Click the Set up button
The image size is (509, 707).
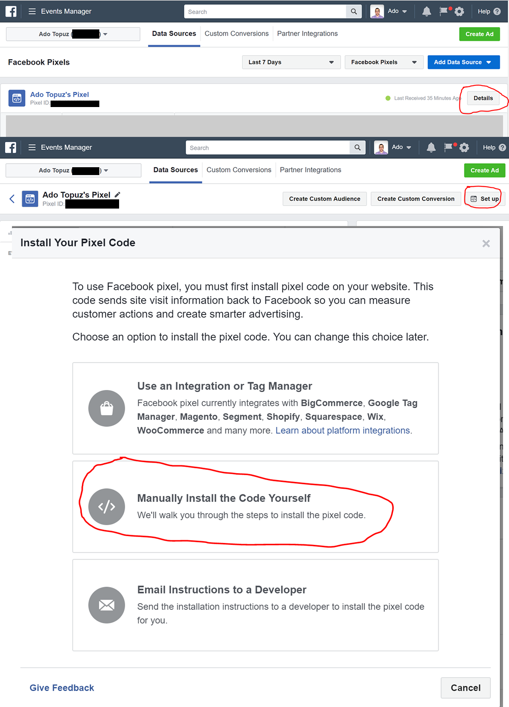coord(485,199)
